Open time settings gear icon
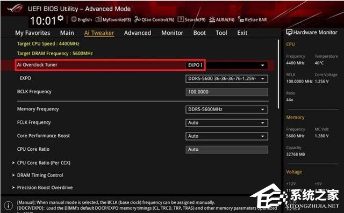Screen dimensions: 344x213 tap(61, 18)
